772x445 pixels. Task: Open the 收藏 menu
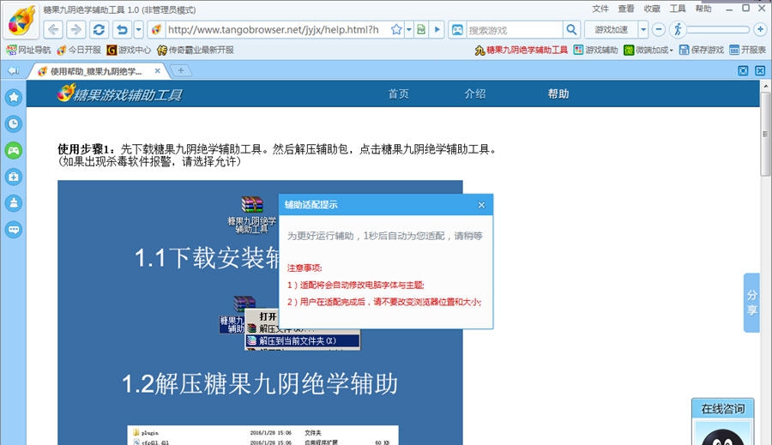(x=652, y=9)
